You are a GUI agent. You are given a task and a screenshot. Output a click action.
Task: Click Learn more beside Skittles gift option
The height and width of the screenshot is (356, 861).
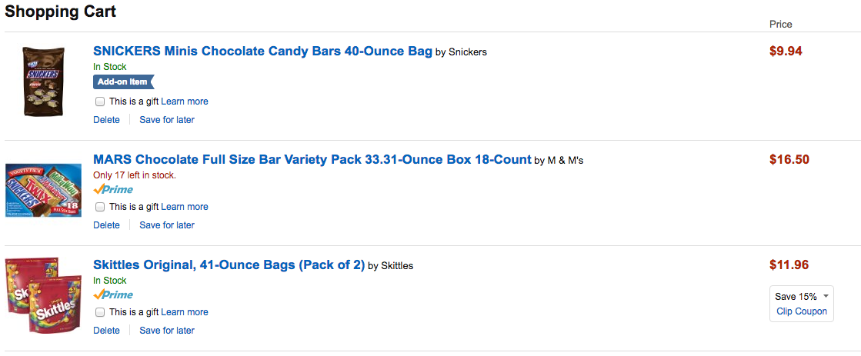point(185,312)
